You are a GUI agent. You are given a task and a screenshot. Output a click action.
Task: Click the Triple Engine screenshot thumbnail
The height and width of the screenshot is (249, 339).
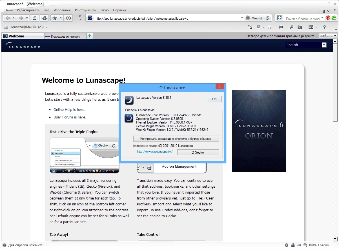[85, 155]
